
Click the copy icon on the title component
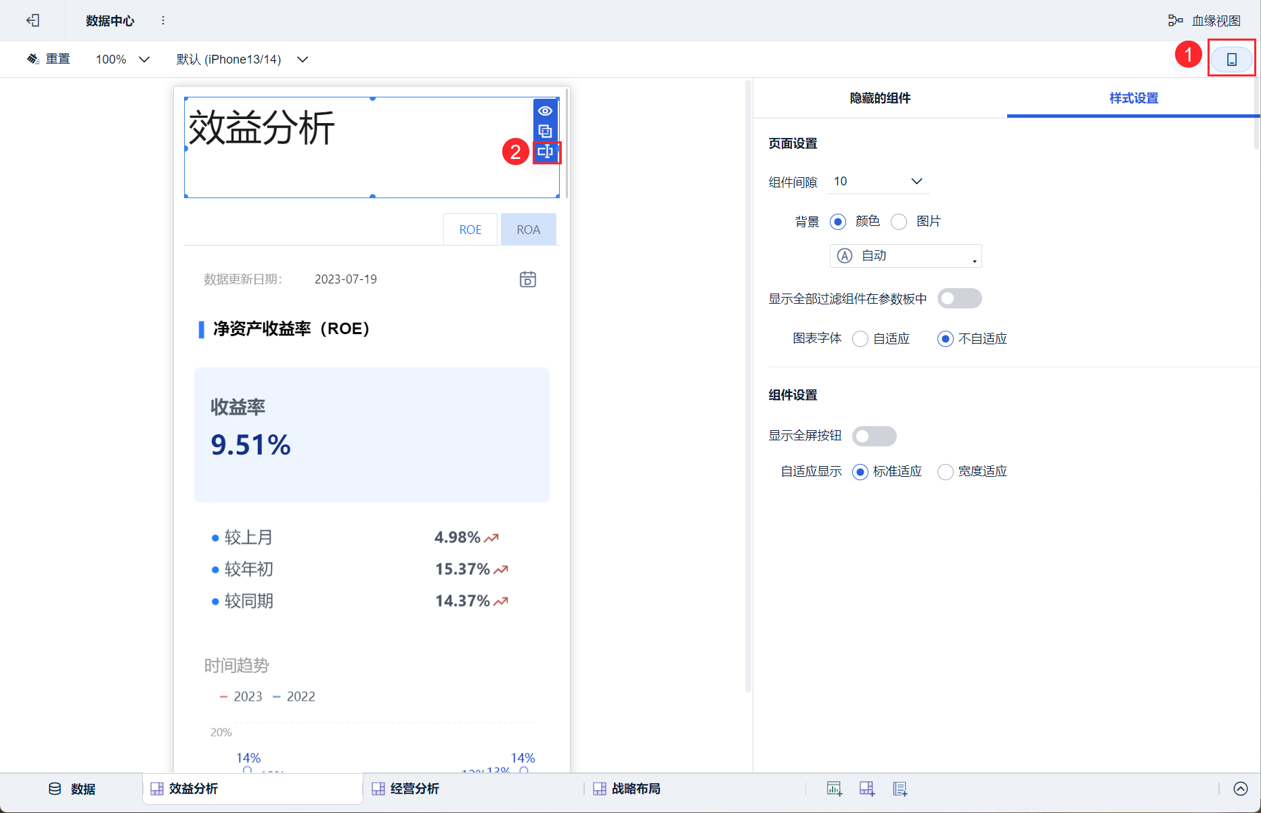coord(545,131)
